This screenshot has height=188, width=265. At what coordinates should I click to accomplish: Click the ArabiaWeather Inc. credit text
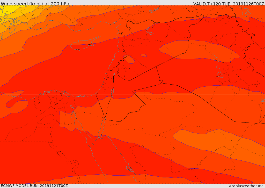tap(247, 186)
